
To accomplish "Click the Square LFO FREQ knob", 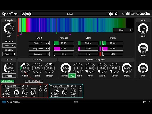I will pyautogui.click(x=16, y=93).
